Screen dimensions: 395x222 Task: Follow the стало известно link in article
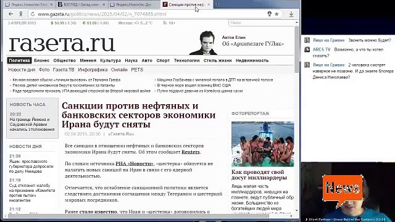[x=98, y=212]
